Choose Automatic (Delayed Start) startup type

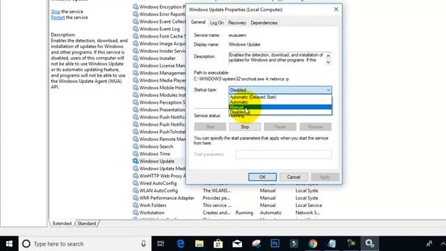[280, 97]
